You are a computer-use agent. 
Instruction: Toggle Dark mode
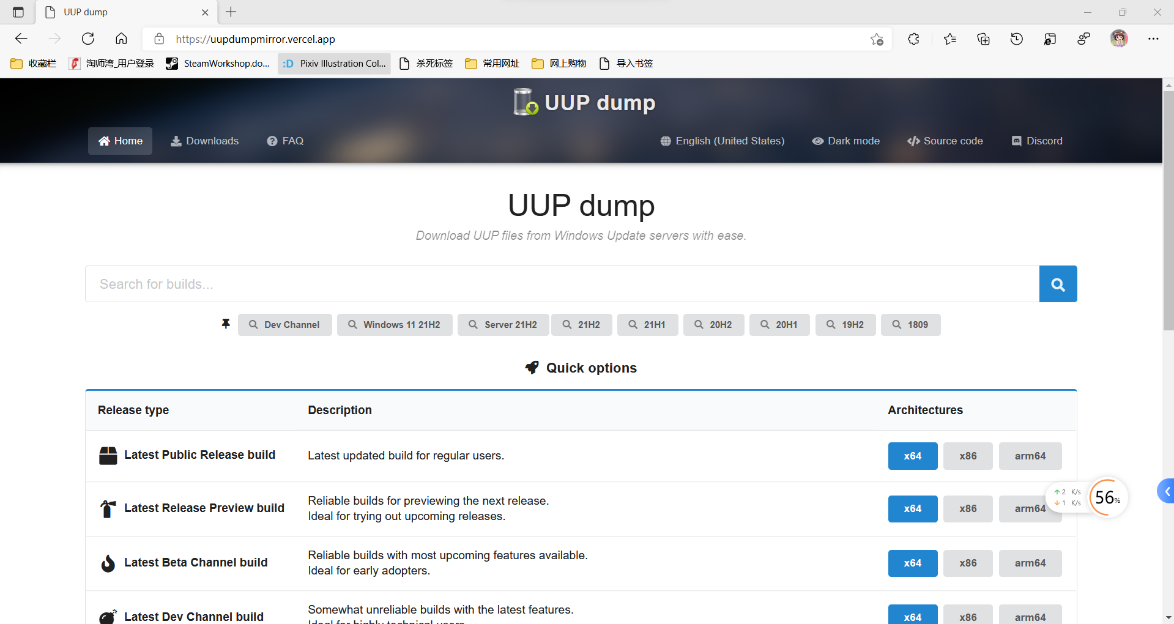(x=845, y=141)
